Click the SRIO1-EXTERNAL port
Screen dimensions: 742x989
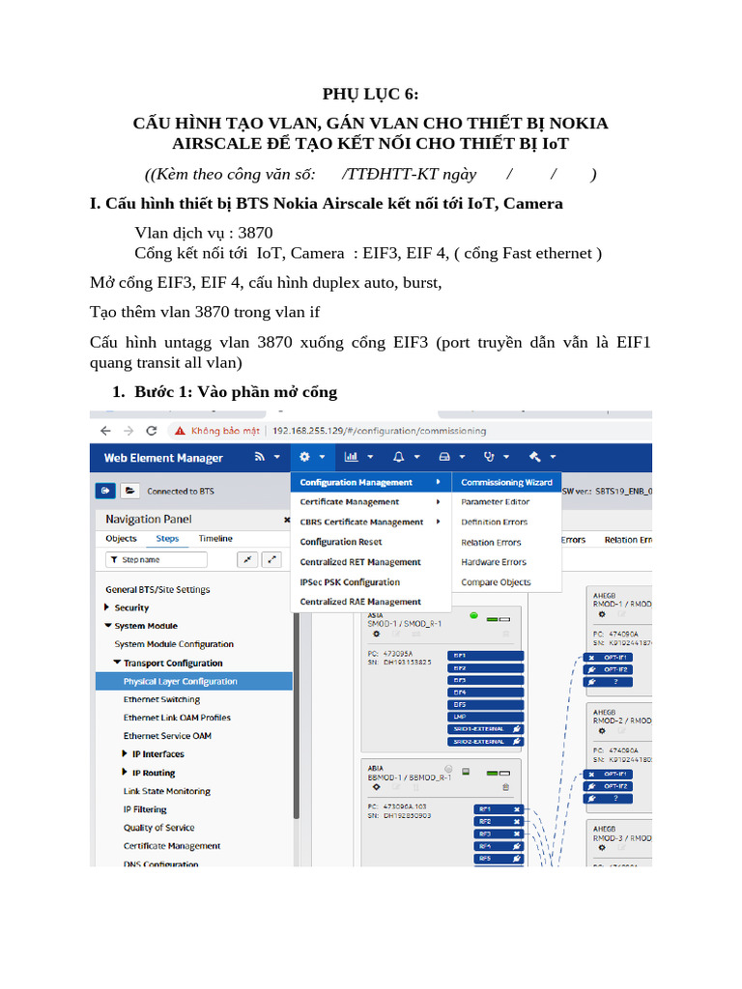(x=485, y=729)
